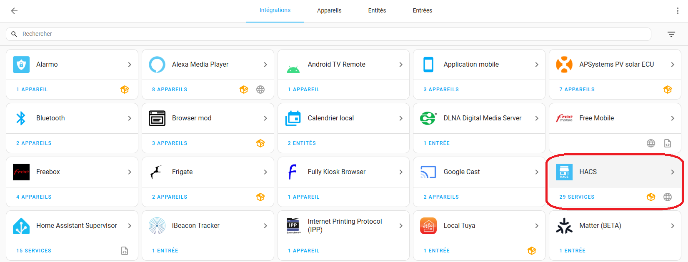
Task: Click the globe icon on Free Mobile card
Action: point(651,143)
